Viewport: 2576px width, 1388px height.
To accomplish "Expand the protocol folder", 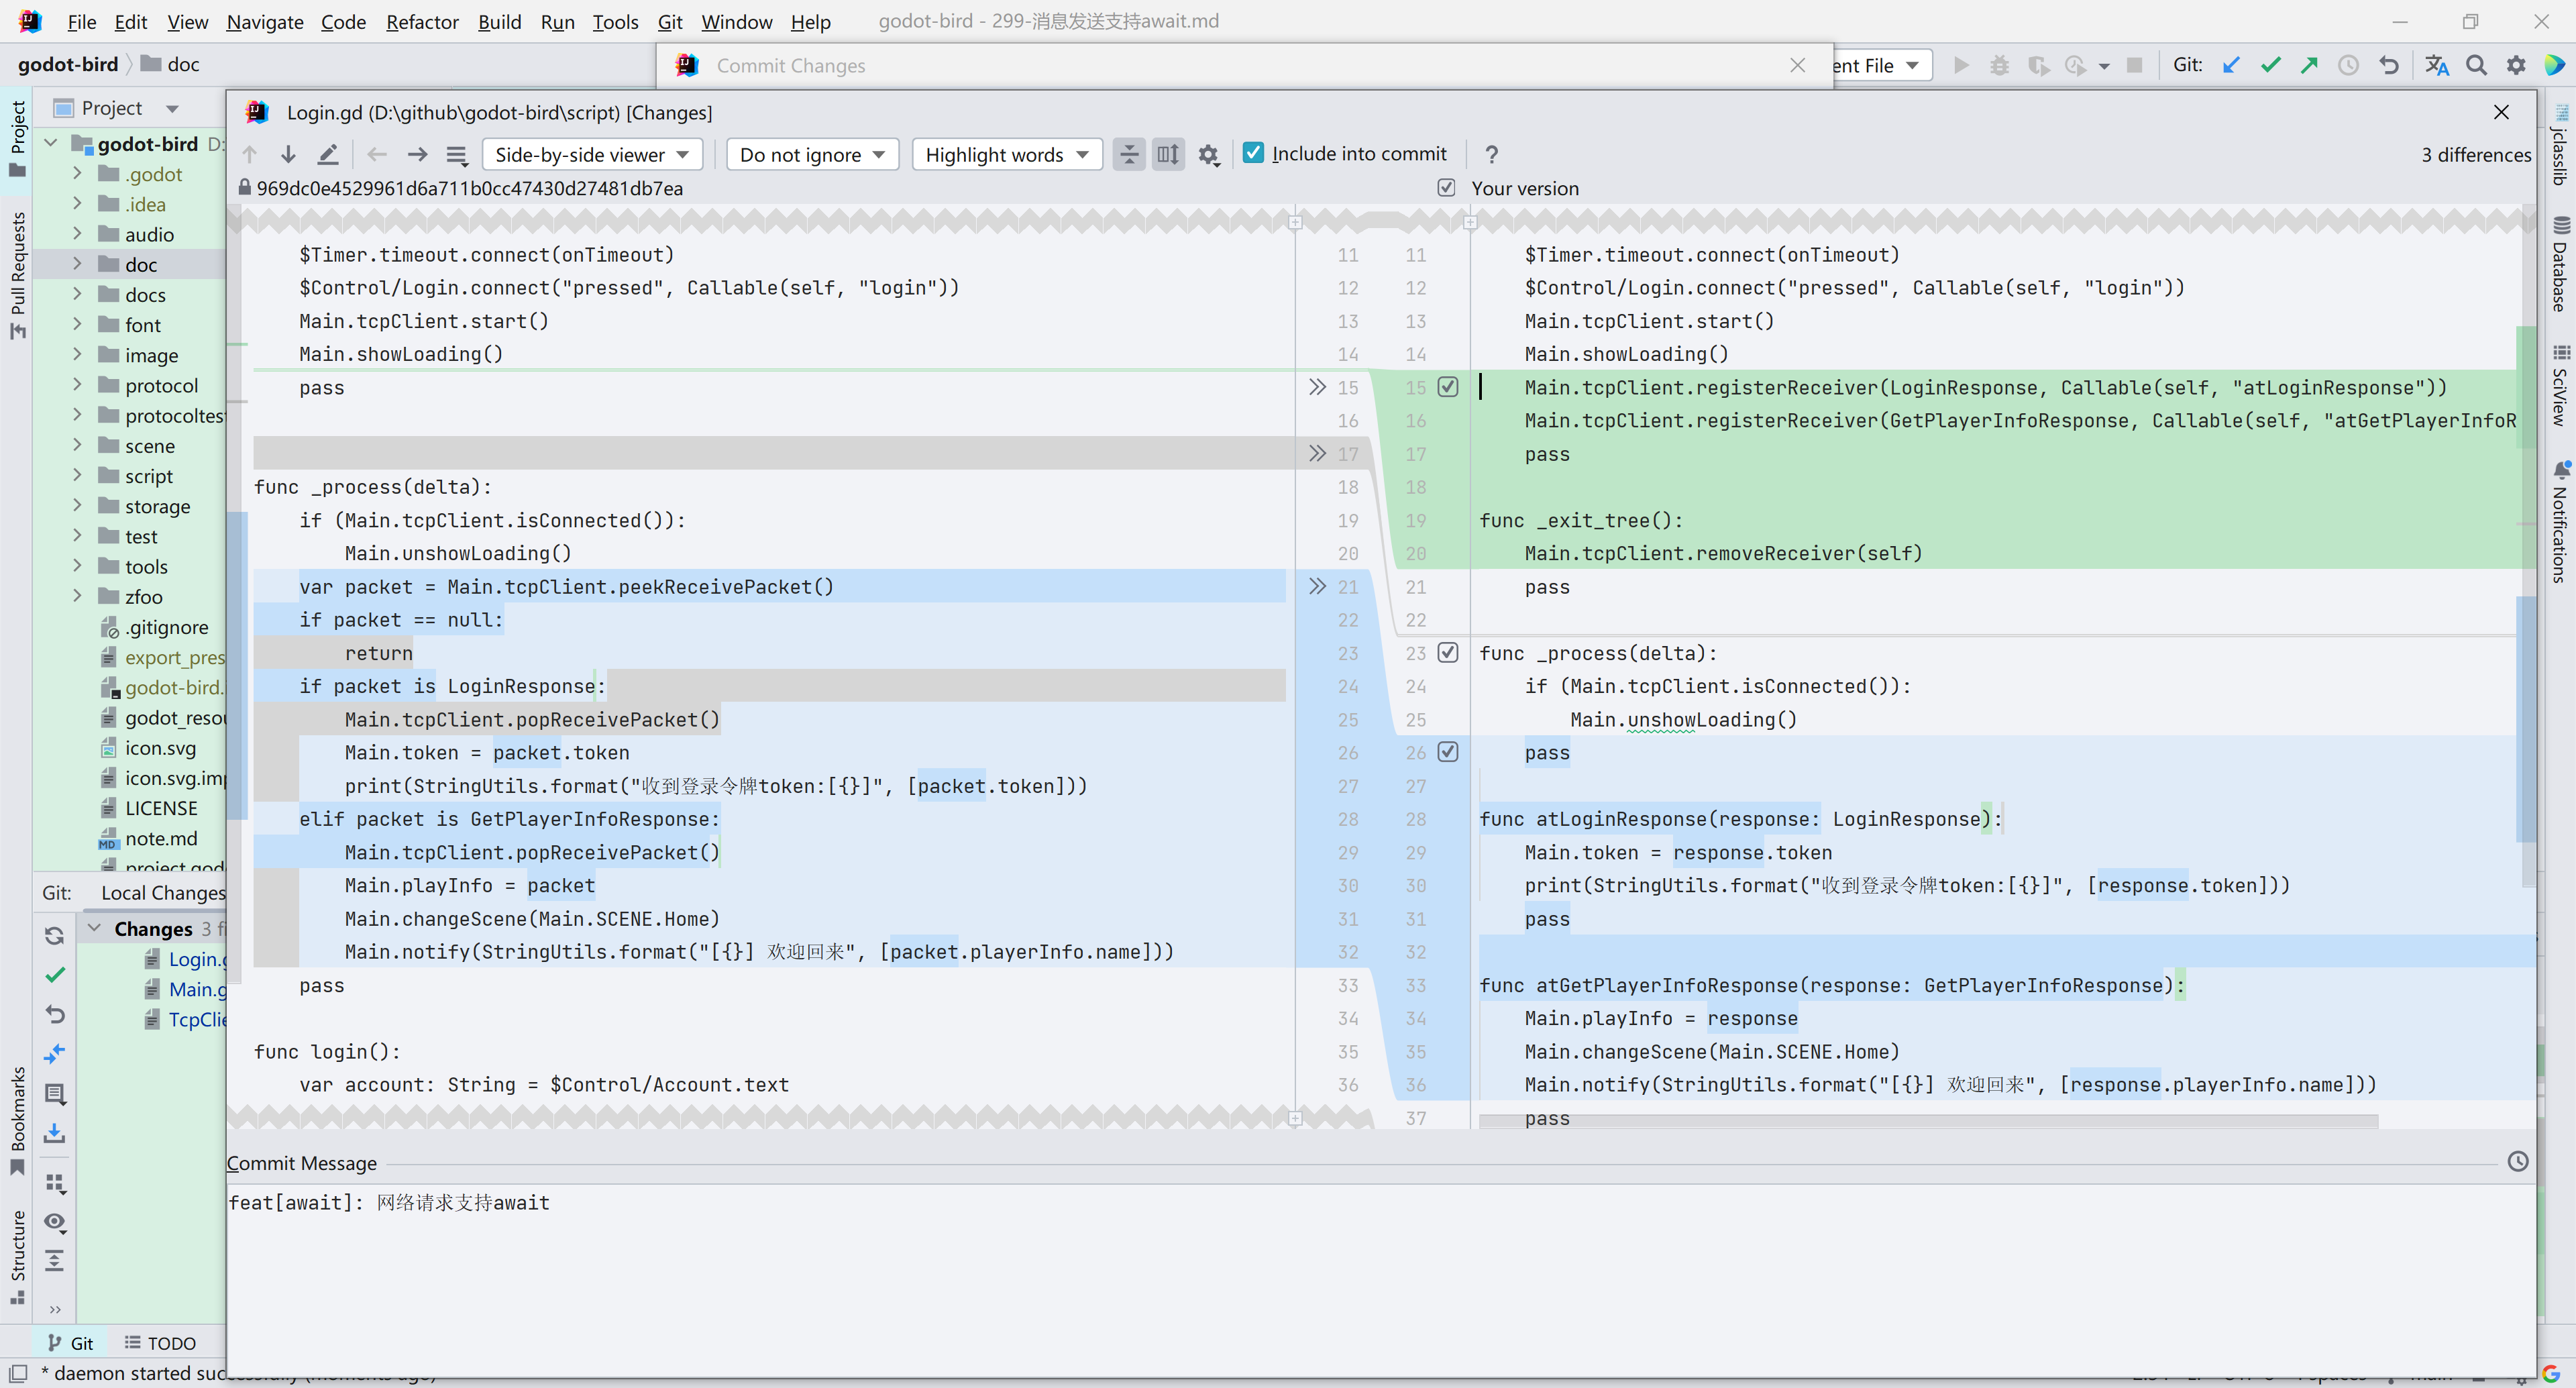I will (x=77, y=385).
